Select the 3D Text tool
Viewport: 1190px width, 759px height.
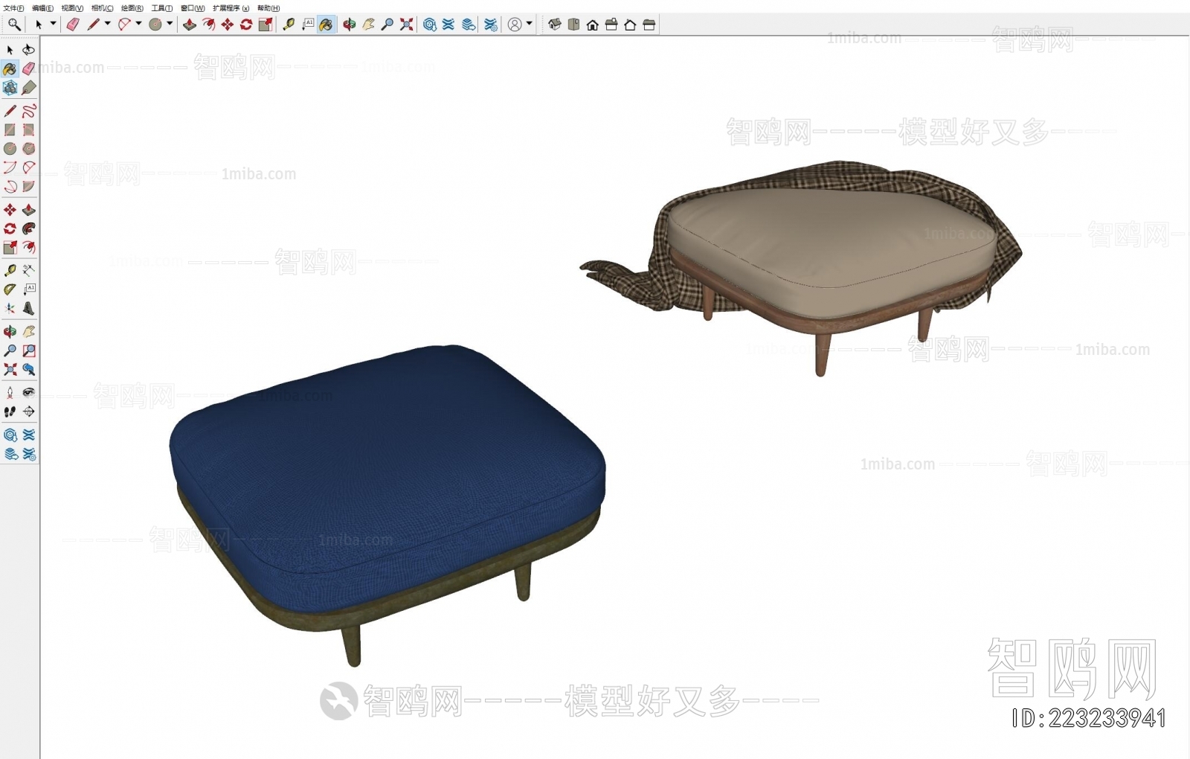[28, 308]
